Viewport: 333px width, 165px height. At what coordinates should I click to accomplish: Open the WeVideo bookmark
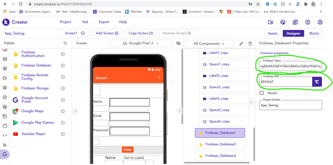pyautogui.click(x=134, y=12)
